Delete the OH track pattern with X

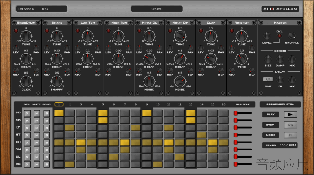pos(27,150)
